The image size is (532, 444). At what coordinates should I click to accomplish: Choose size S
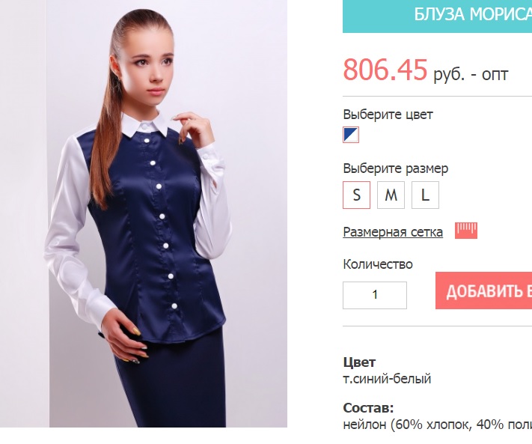click(x=357, y=195)
